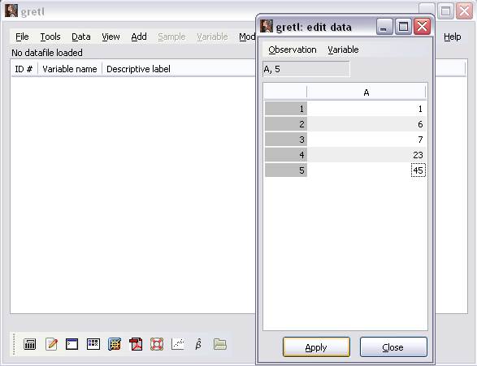Click the edit data window title icon
This screenshot has height=366, width=477.
point(267,26)
